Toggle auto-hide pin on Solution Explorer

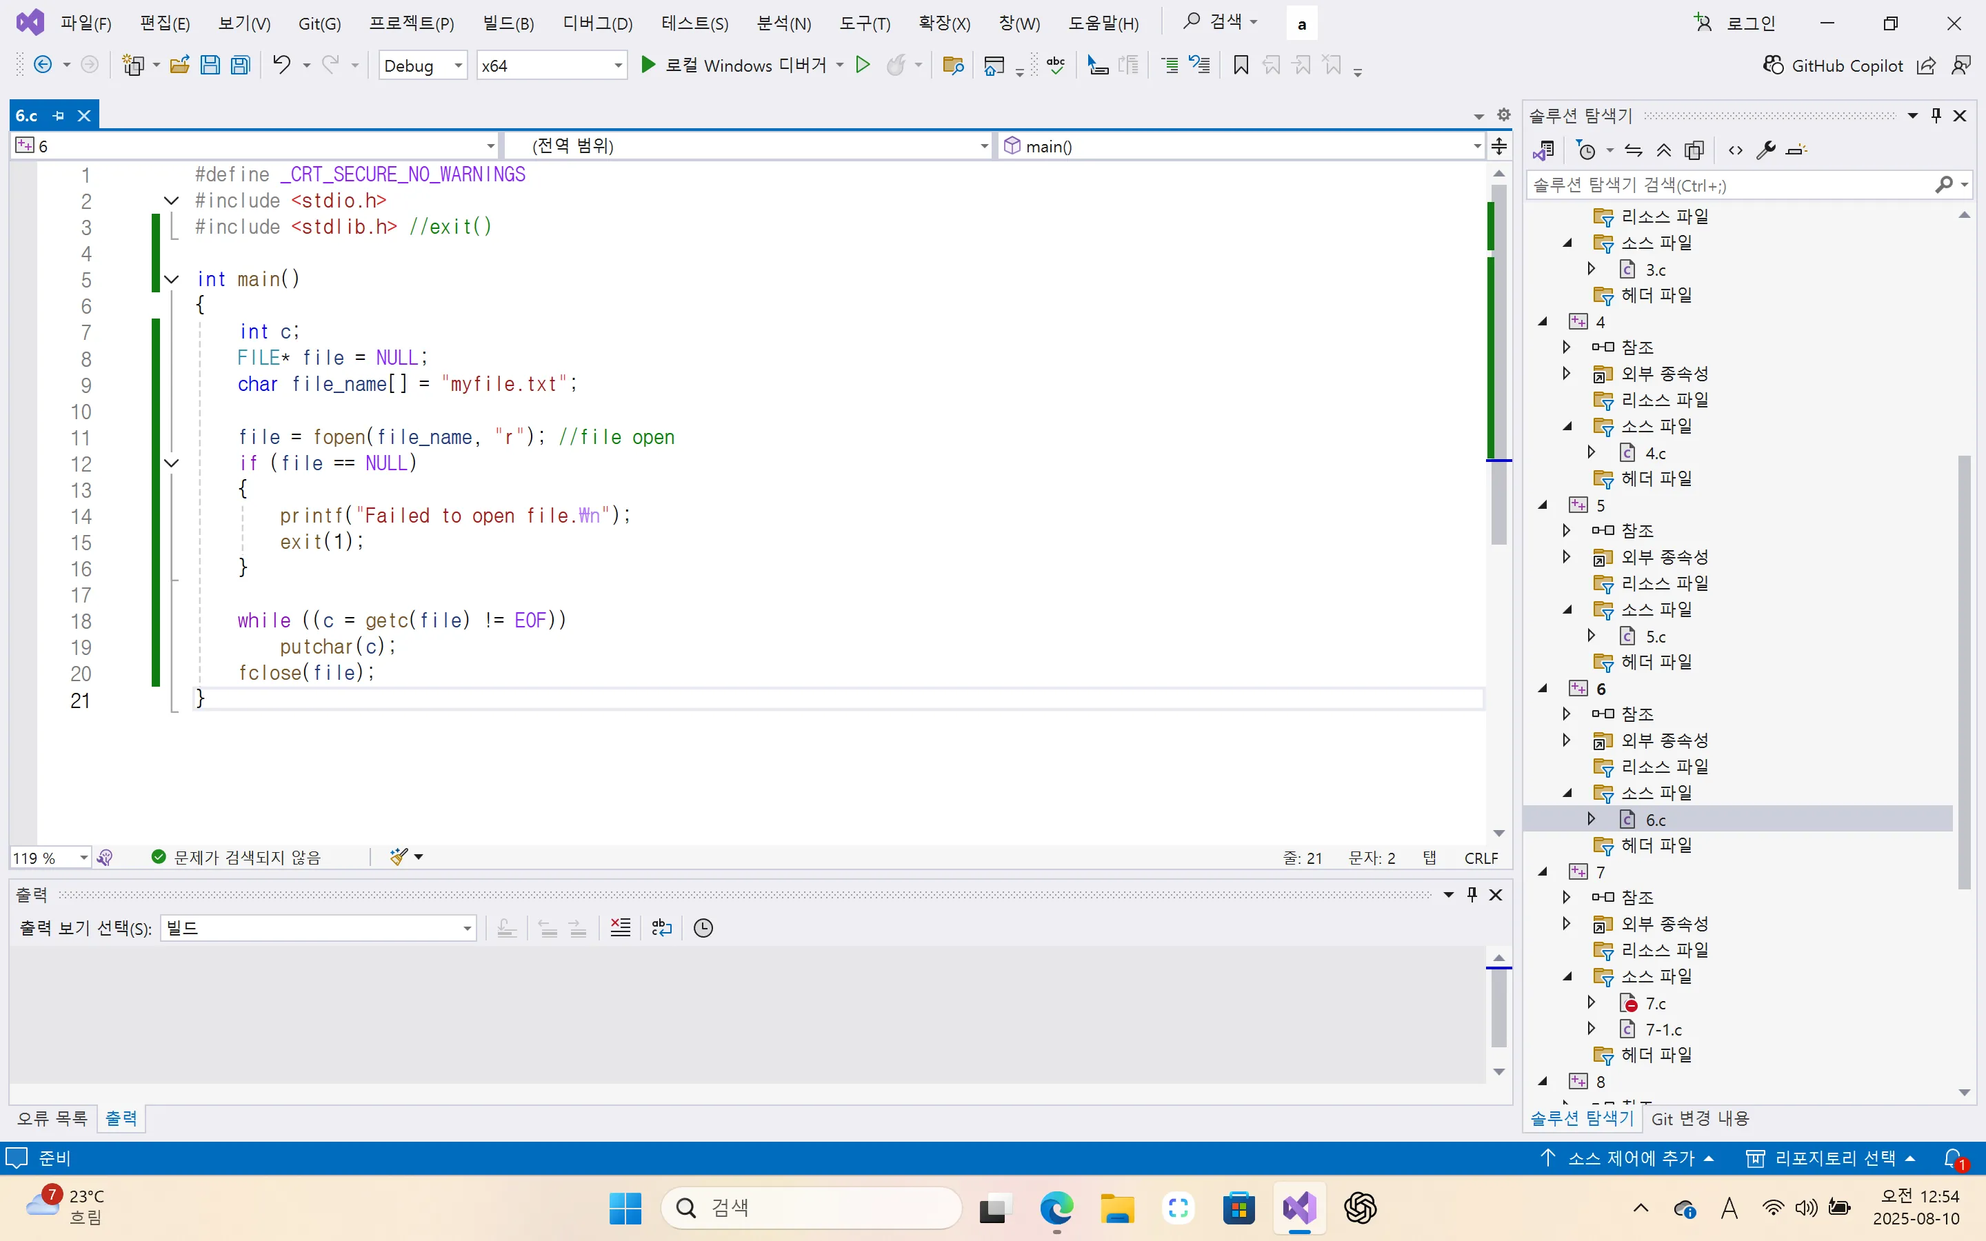1936,115
